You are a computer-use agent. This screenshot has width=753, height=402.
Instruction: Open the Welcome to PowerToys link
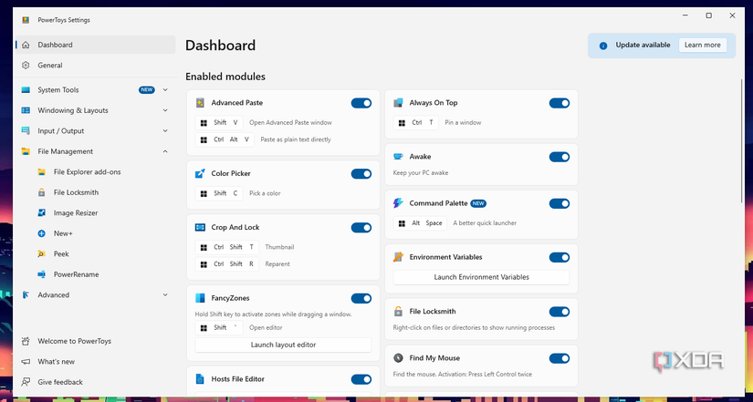pos(75,341)
